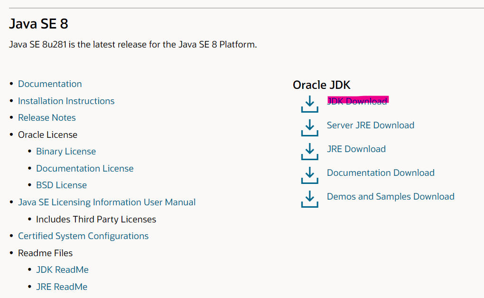The image size is (484, 298).
Task: Click the Oracle License list item text
Action: click(x=47, y=135)
